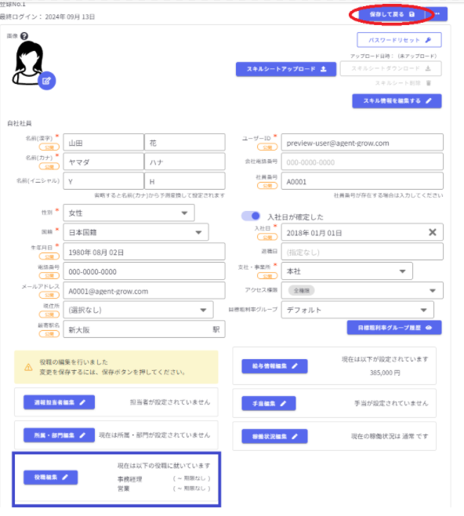
Task: Open the more options ellipsis button
Action: (x=437, y=14)
